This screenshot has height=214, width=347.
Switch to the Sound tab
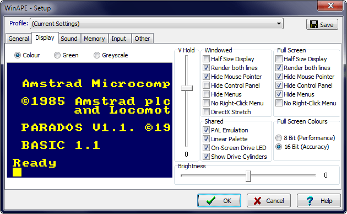pyautogui.click(x=69, y=39)
